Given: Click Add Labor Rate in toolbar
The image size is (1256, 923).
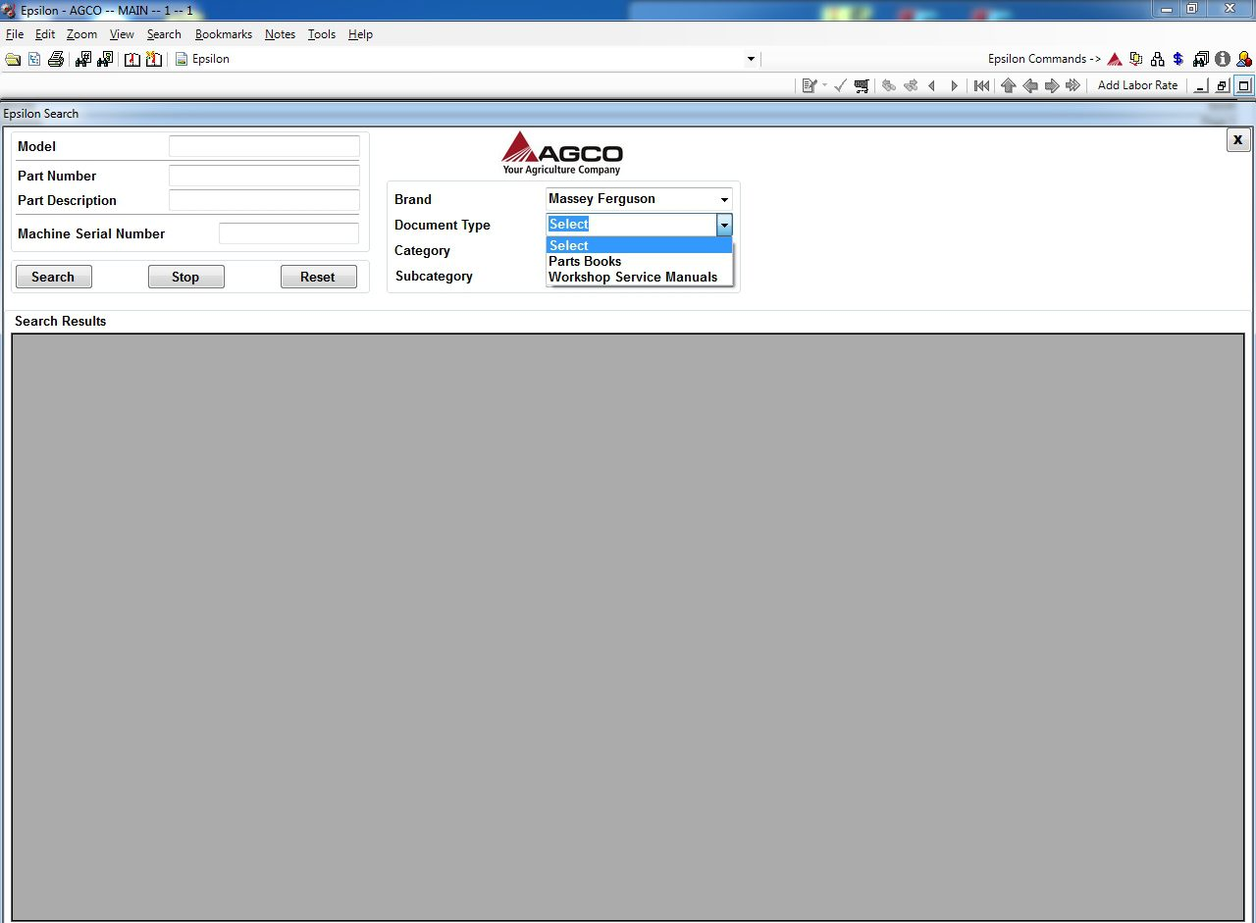Looking at the screenshot, I should click(x=1137, y=85).
